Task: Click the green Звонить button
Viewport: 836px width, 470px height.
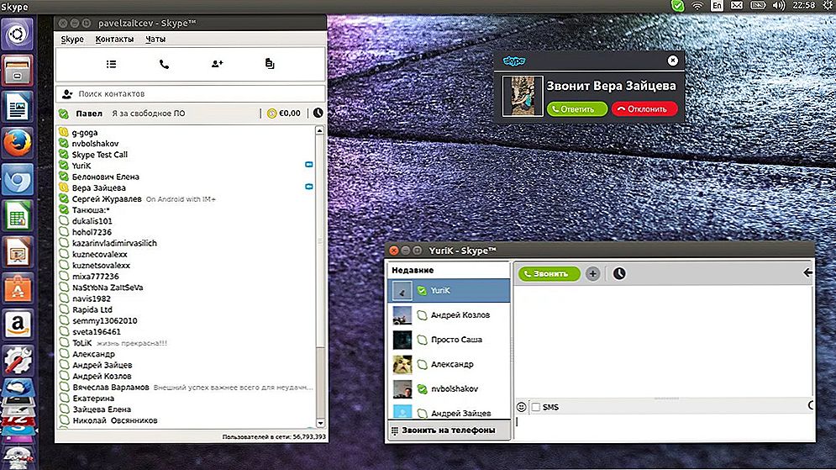Action: (x=549, y=274)
